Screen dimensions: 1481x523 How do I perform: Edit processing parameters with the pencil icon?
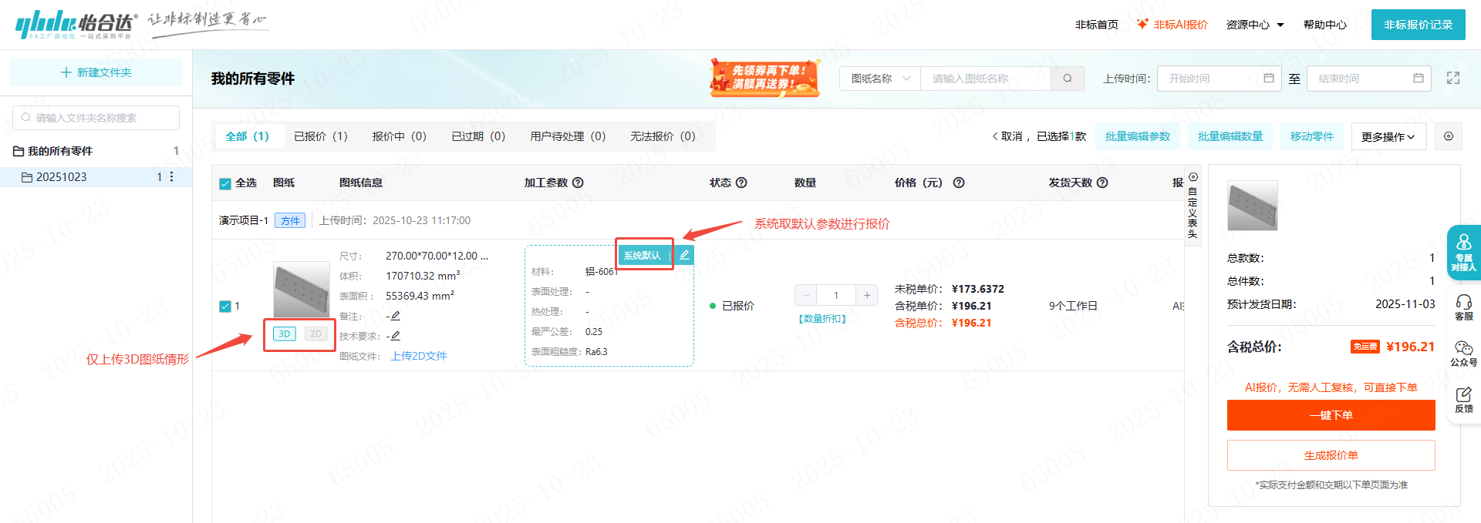pyautogui.click(x=684, y=255)
